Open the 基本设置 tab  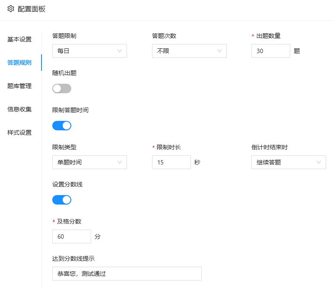tap(19, 39)
